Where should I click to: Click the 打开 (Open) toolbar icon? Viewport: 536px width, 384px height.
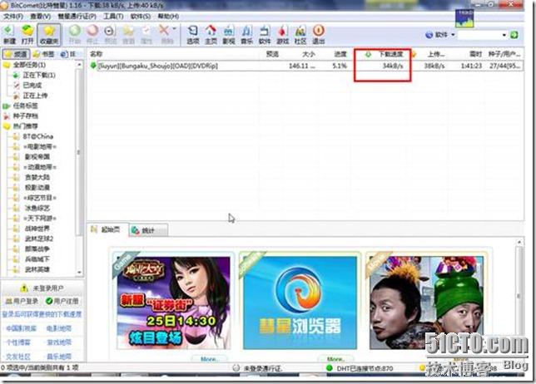27,34
